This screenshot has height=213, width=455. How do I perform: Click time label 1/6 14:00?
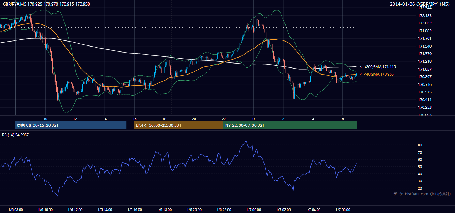[105, 210]
